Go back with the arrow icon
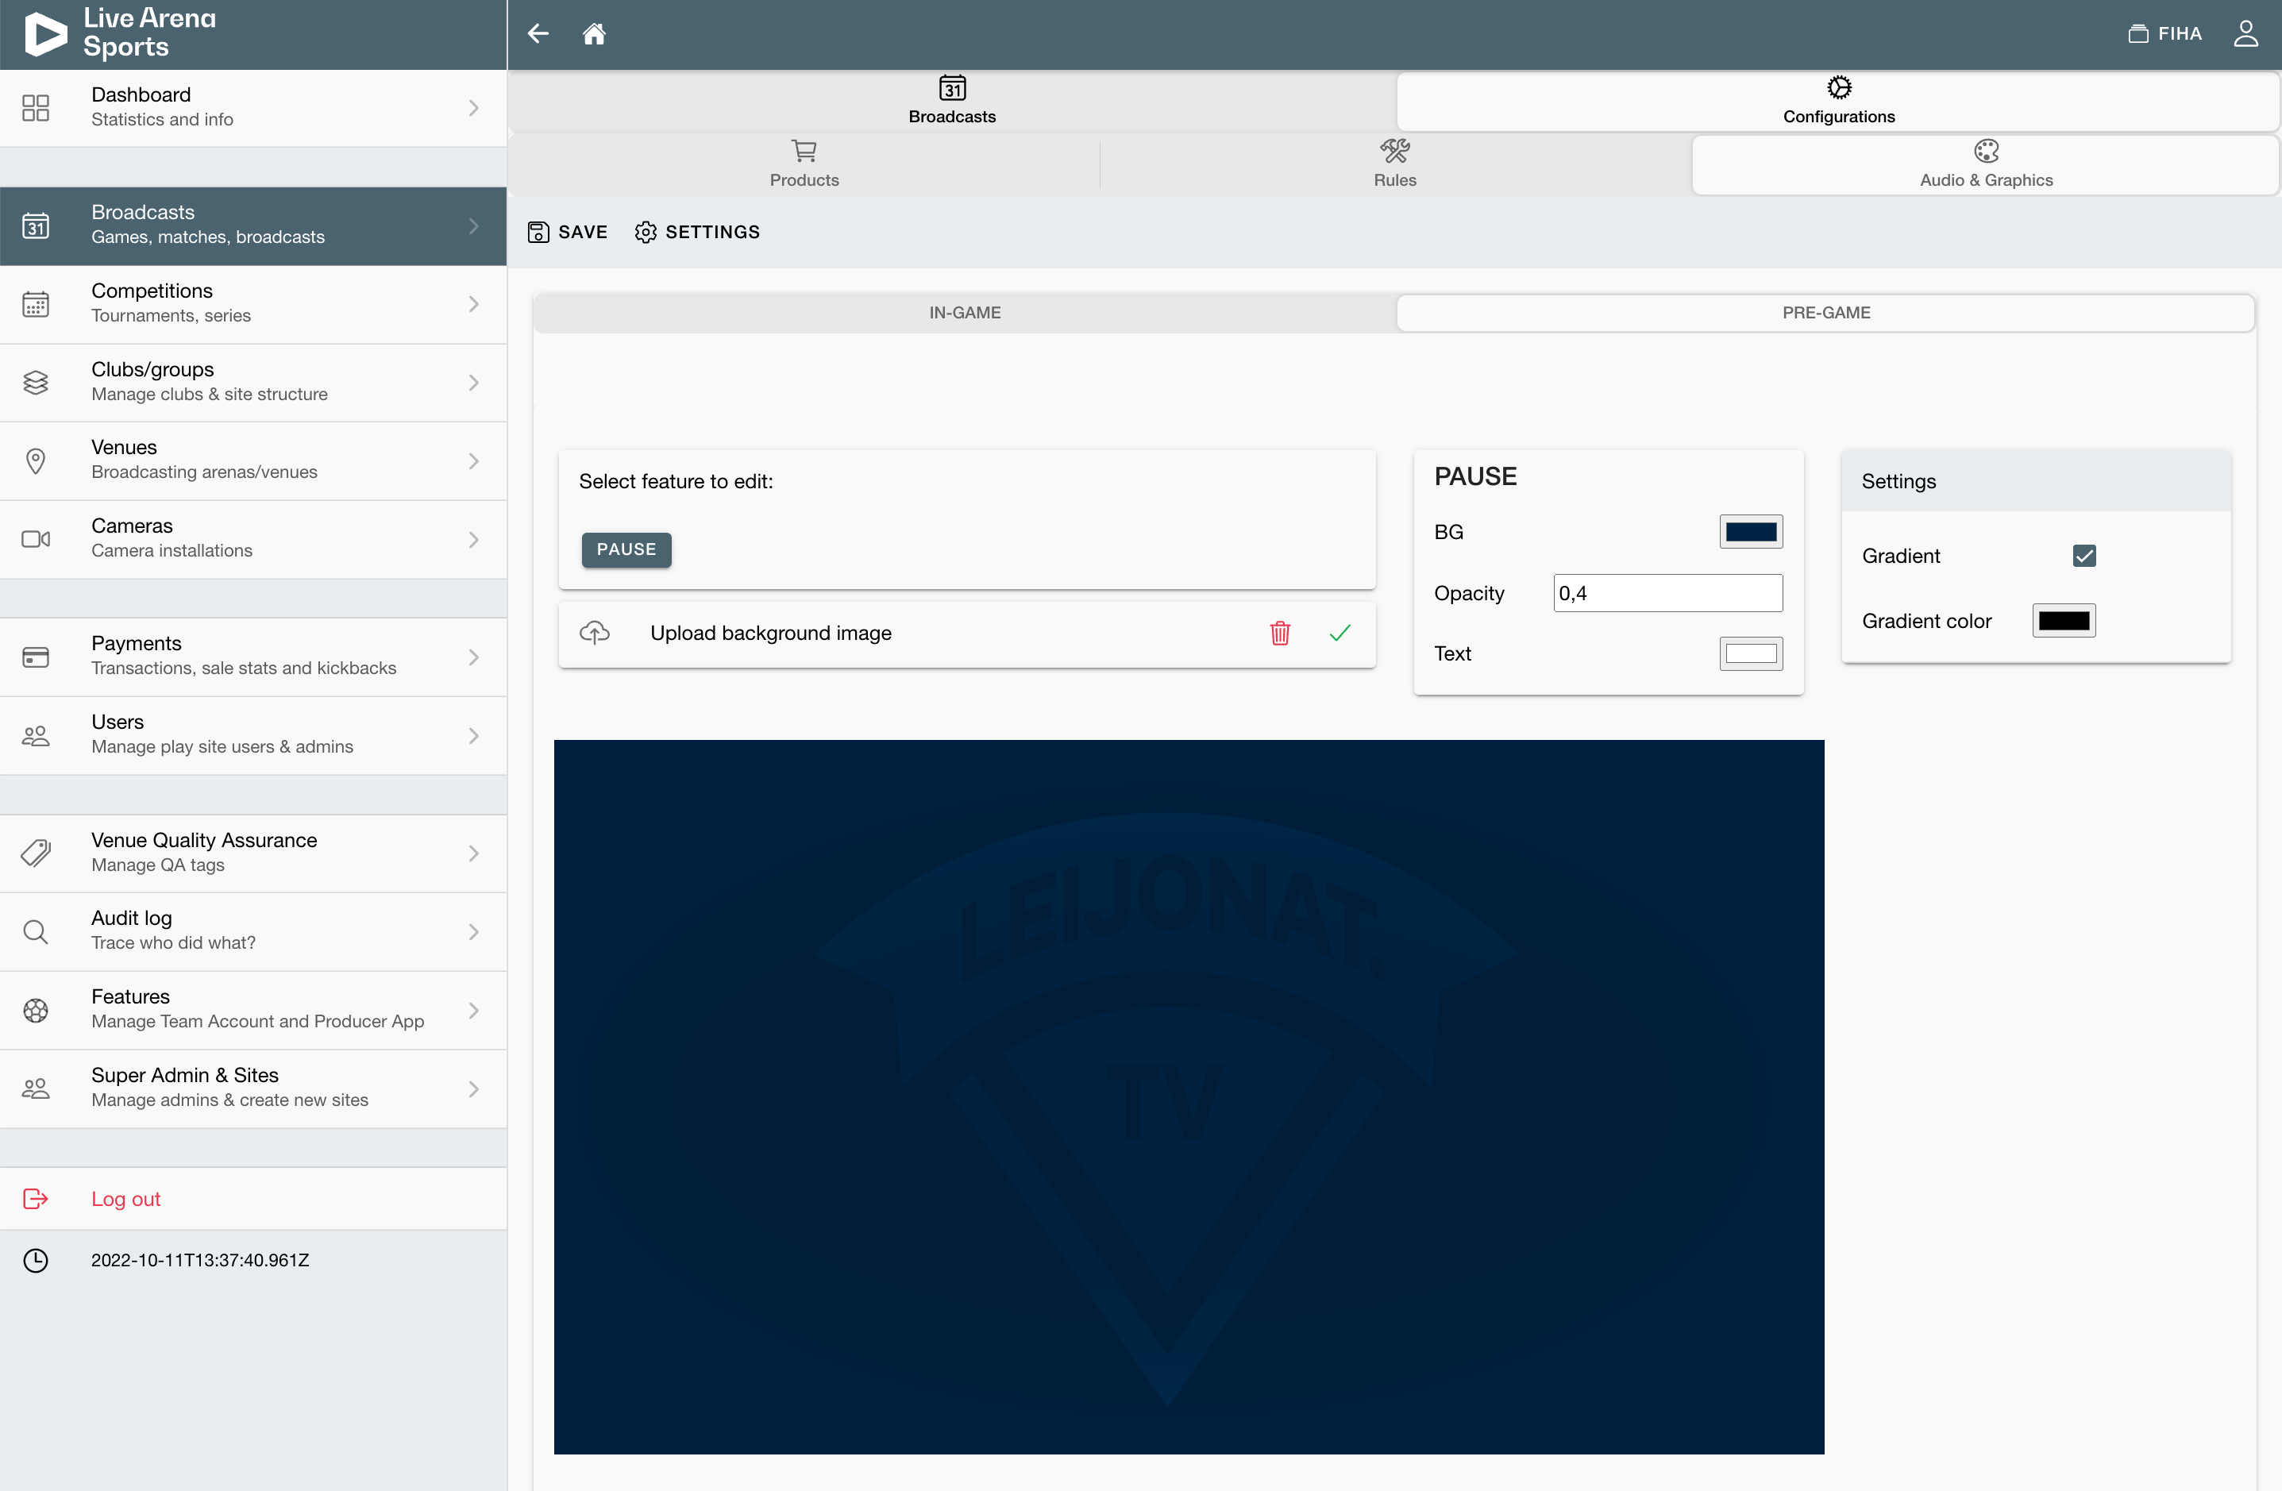 (538, 33)
